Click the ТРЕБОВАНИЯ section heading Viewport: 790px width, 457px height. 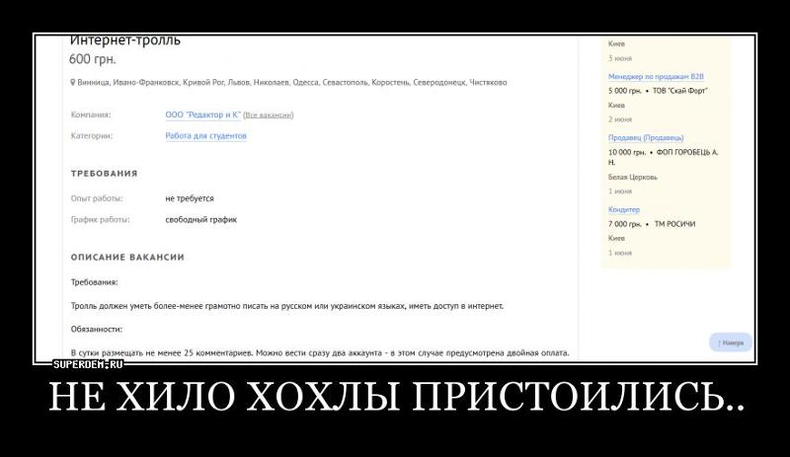pos(104,174)
